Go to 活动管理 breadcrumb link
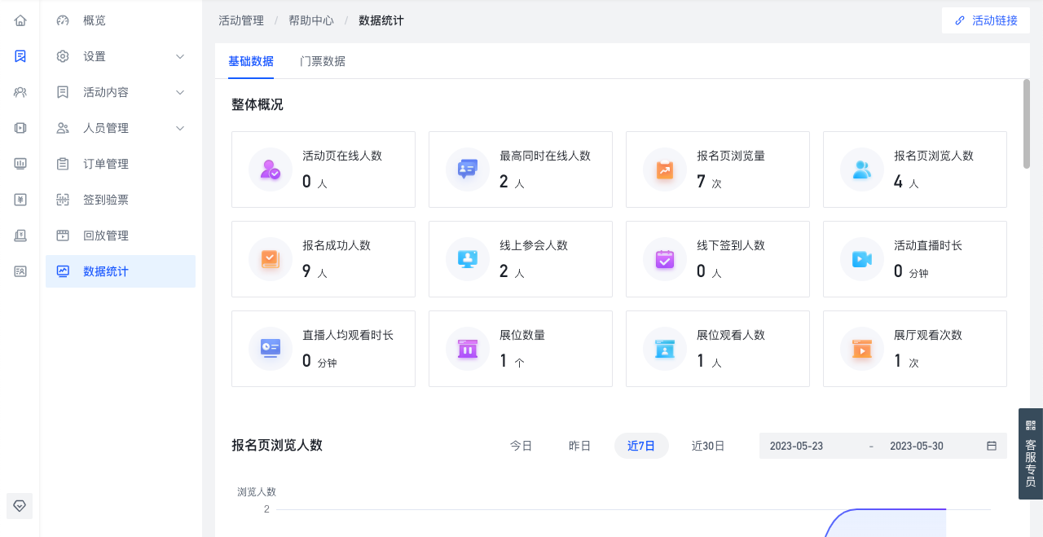The width and height of the screenshot is (1043, 537). pos(241,20)
